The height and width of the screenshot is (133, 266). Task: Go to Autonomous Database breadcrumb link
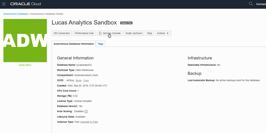[16, 14]
